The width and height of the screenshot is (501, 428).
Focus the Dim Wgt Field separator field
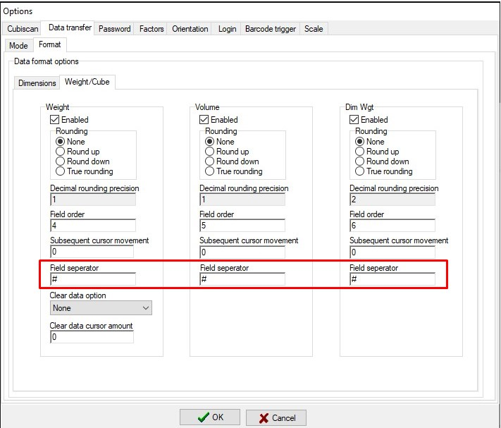pos(392,279)
